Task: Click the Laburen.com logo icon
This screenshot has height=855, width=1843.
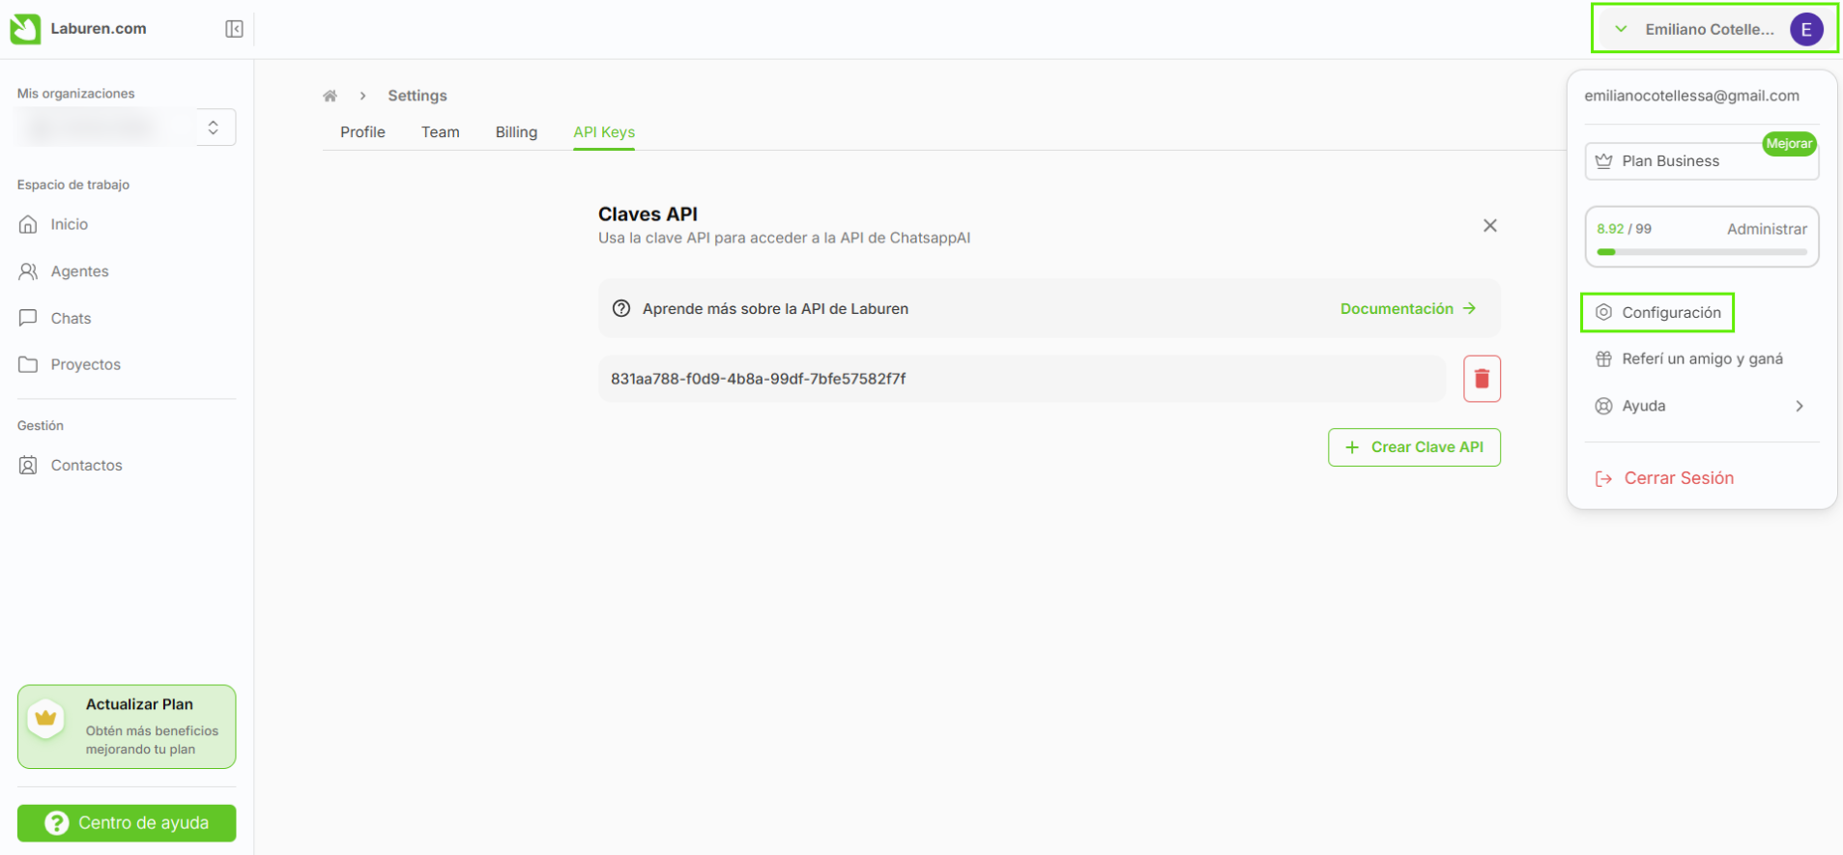Action: [25, 29]
